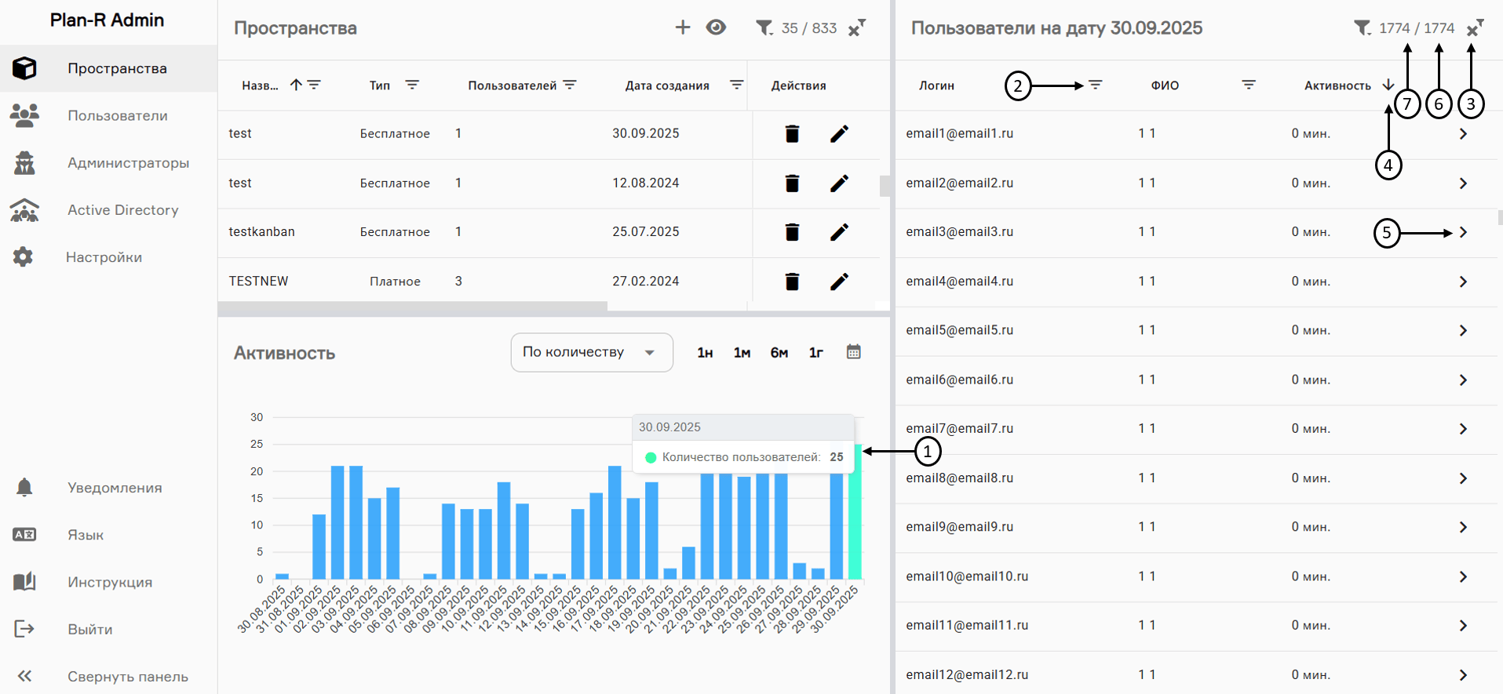This screenshot has width=1503, height=694.
Task: Select the 6м period button
Action: point(779,353)
